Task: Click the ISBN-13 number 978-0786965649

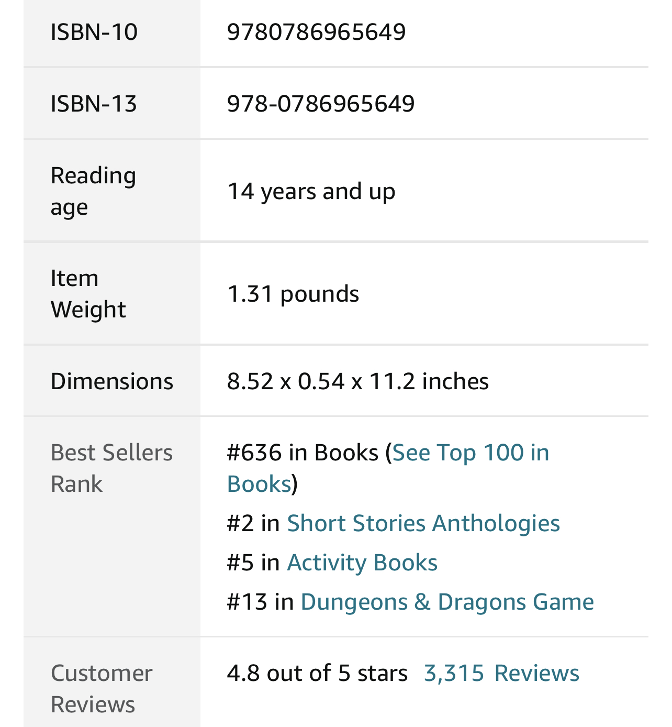Action: point(320,103)
